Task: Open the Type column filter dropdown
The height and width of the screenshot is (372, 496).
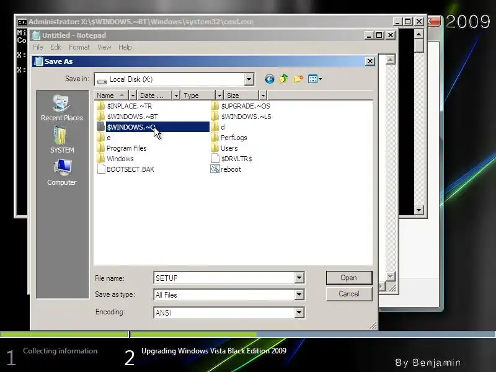Action: (219, 95)
